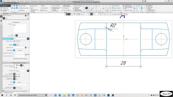Image resolution: width=173 pixels, height=97 pixels.
Task: Open Стандартные изделия toolset
Action: coord(5,10)
